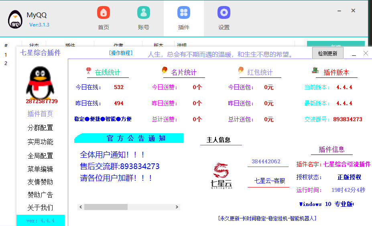This screenshot has width=372, height=226.
Task: Click the green button in MyQQ window
Action: point(336,44)
